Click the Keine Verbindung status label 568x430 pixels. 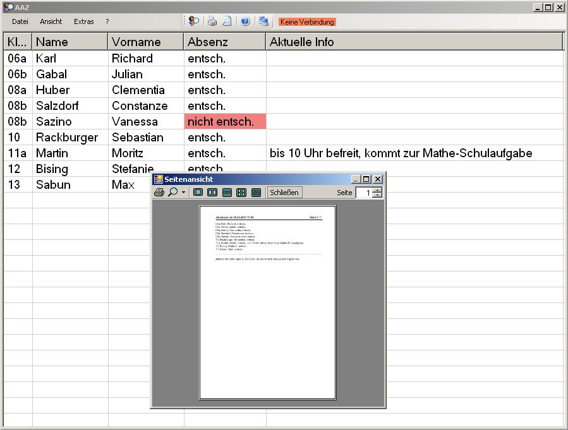point(306,22)
